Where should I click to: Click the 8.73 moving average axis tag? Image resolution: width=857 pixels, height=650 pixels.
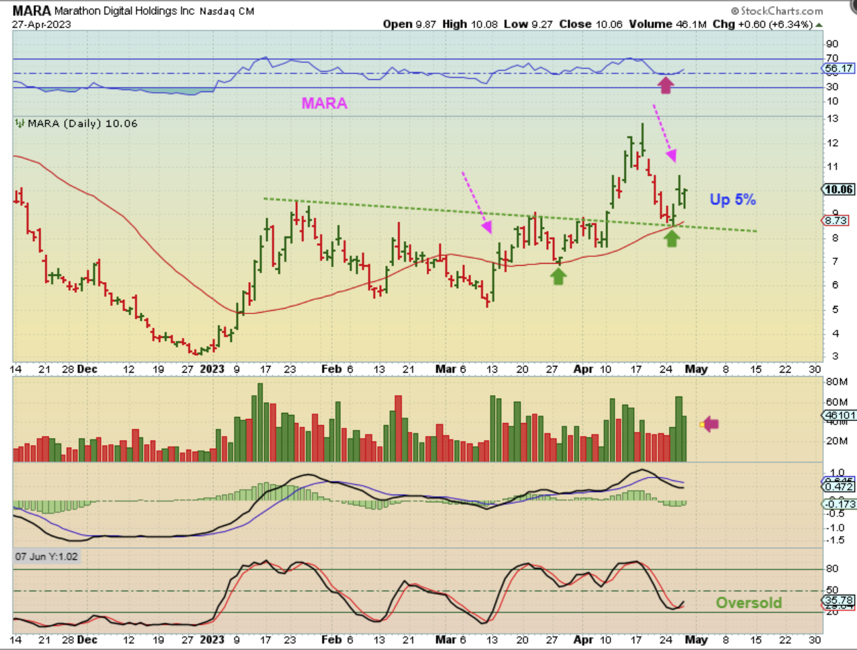tap(837, 220)
